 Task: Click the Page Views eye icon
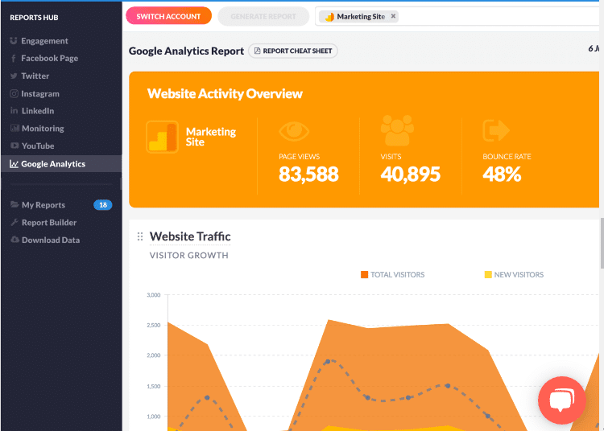point(294,131)
